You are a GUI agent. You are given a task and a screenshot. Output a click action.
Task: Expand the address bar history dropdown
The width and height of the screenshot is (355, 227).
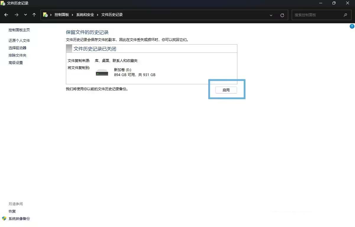[x=271, y=15]
